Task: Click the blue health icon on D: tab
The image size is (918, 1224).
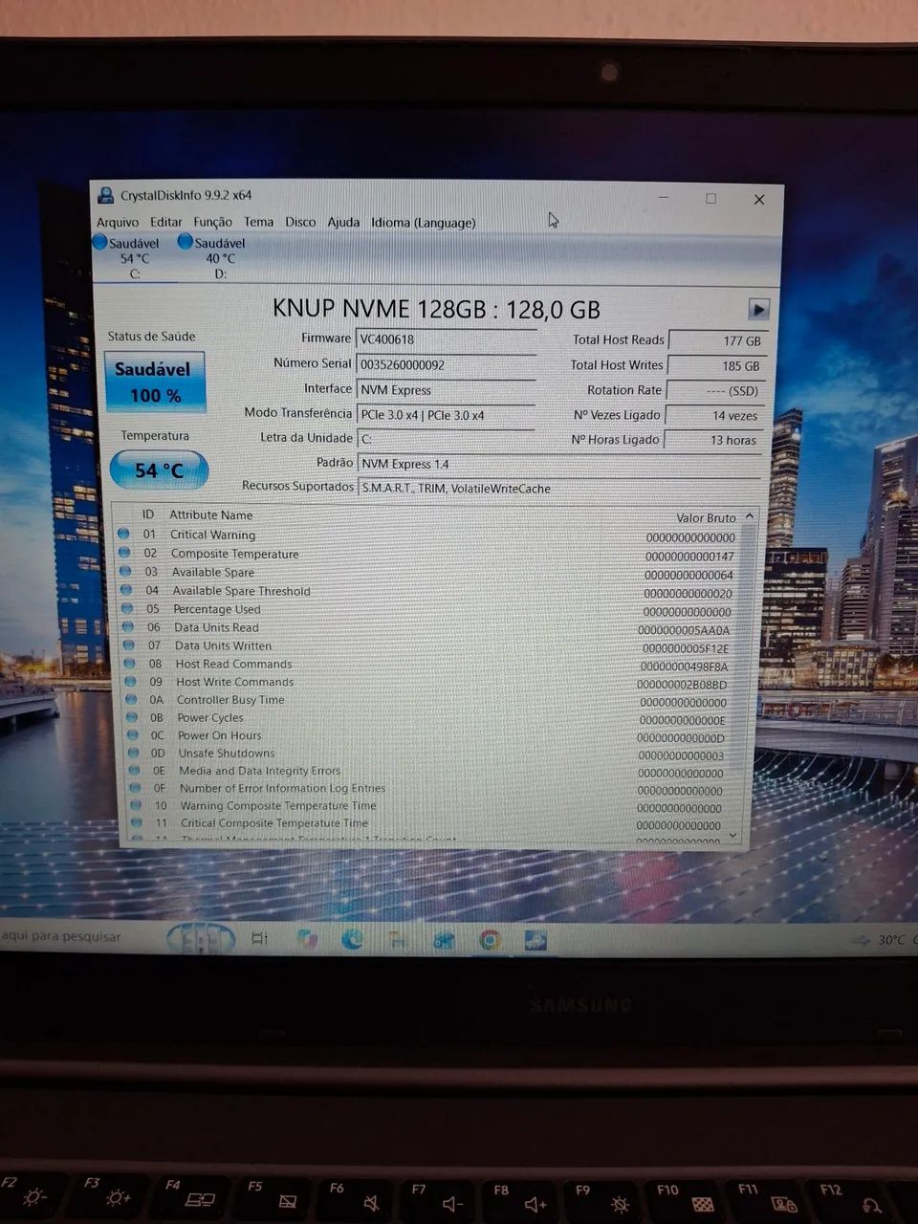Action: 186,242
